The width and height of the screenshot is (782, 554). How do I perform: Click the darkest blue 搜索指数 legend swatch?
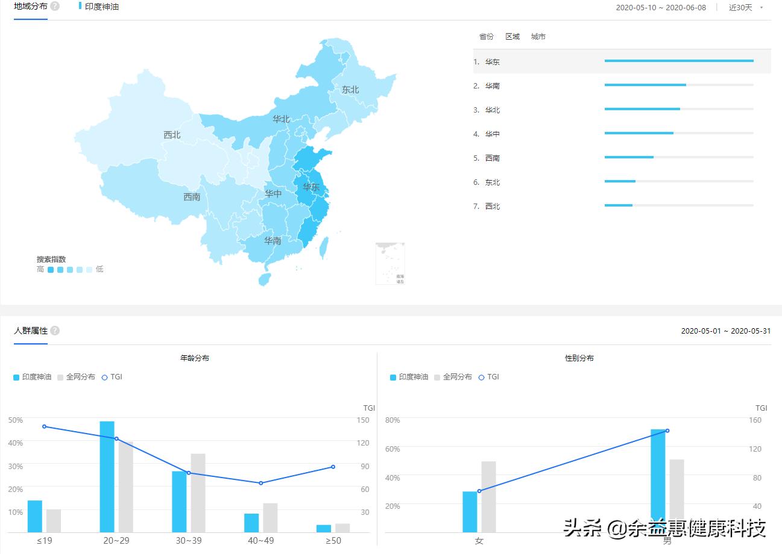(50, 269)
